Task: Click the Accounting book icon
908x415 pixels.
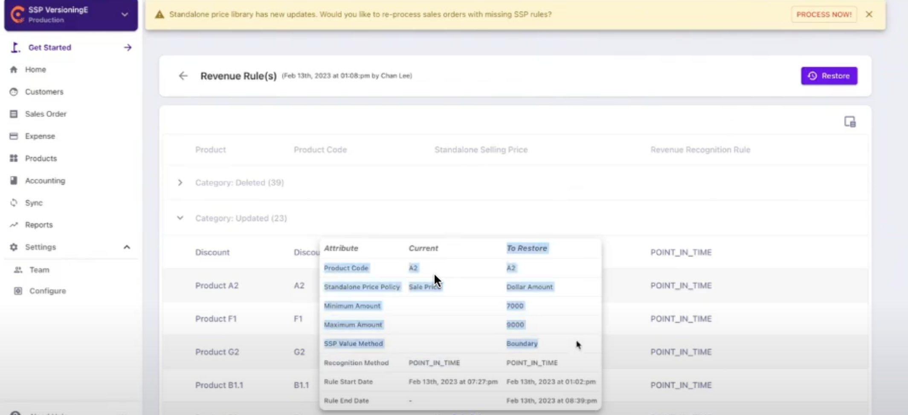Action: [14, 180]
